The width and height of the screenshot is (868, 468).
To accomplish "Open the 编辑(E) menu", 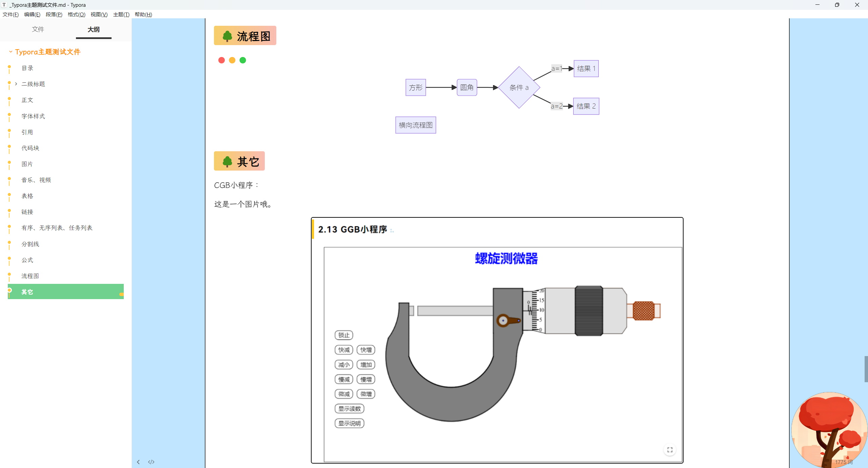I will coord(32,14).
